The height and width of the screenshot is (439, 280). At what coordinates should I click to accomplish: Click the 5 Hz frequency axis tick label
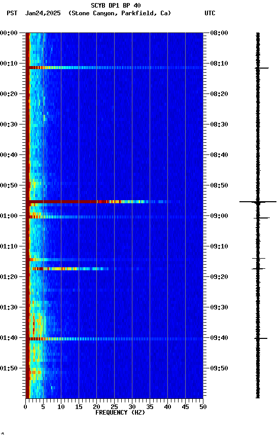[x=43, y=407]
